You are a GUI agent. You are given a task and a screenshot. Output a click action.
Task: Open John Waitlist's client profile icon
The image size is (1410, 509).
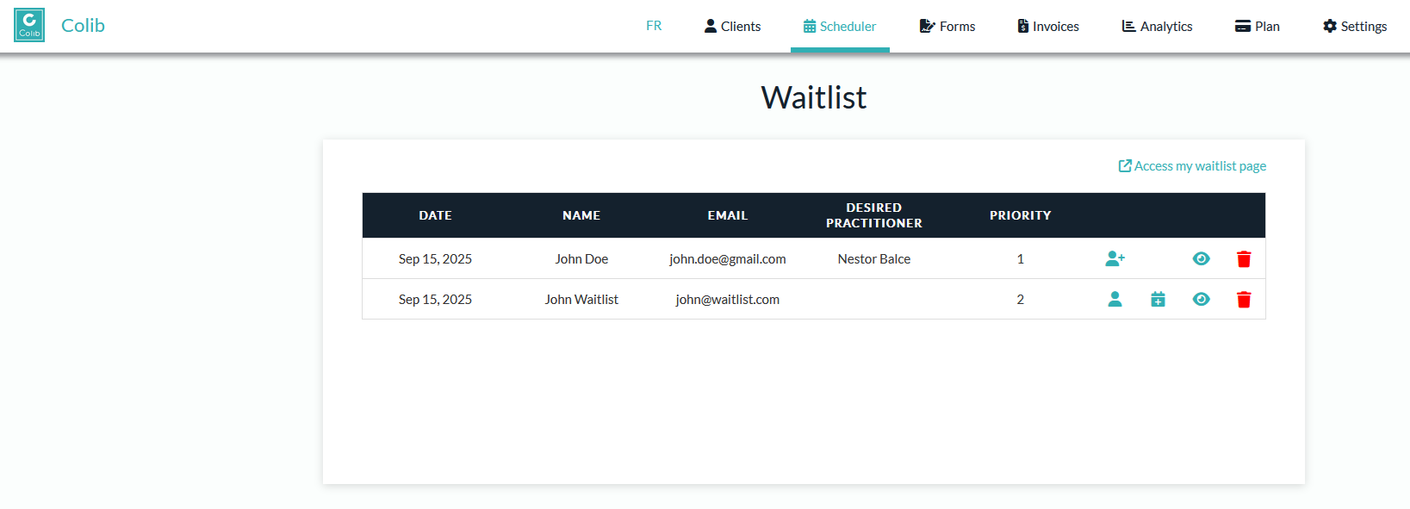click(1115, 299)
